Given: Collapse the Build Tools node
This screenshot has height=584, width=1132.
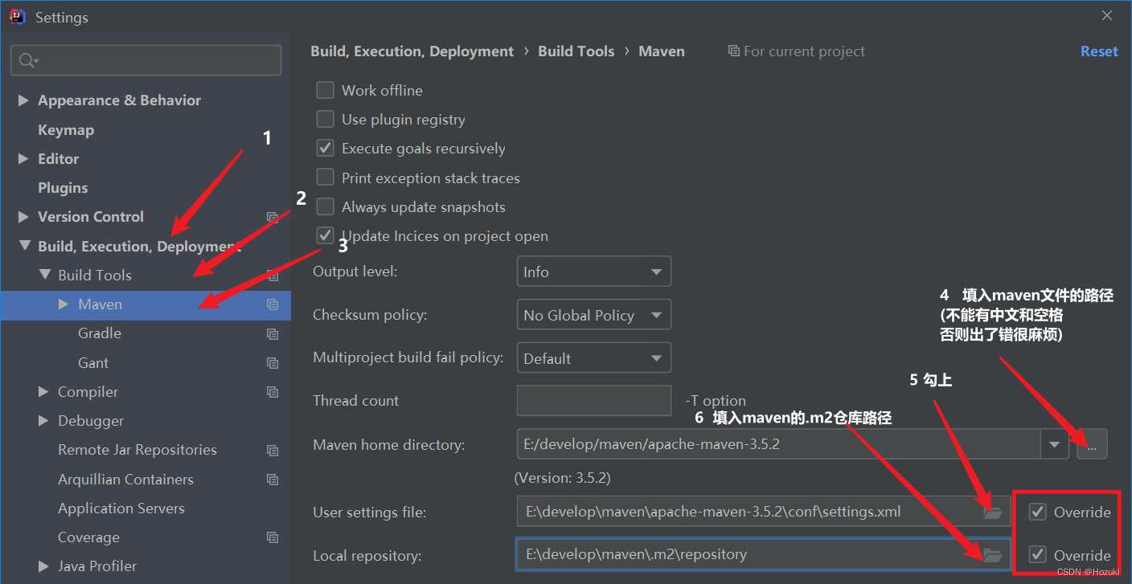Looking at the screenshot, I should click(43, 276).
